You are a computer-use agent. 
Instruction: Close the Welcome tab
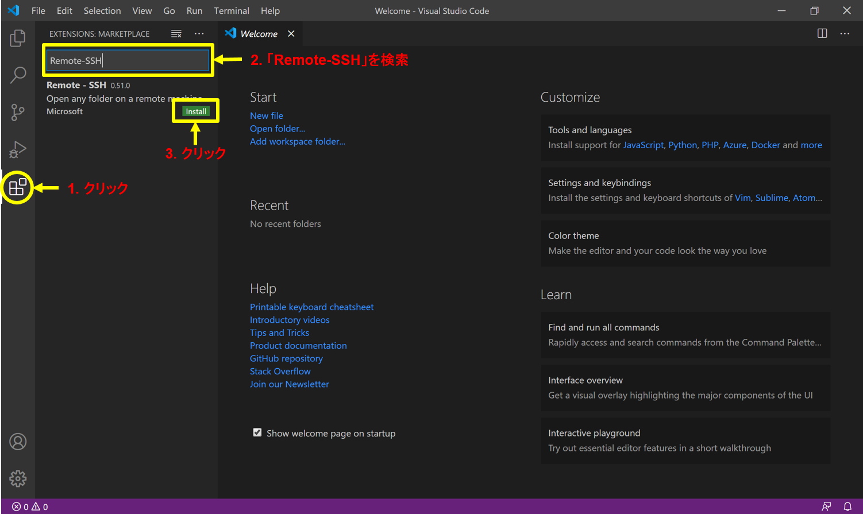pyautogui.click(x=291, y=33)
